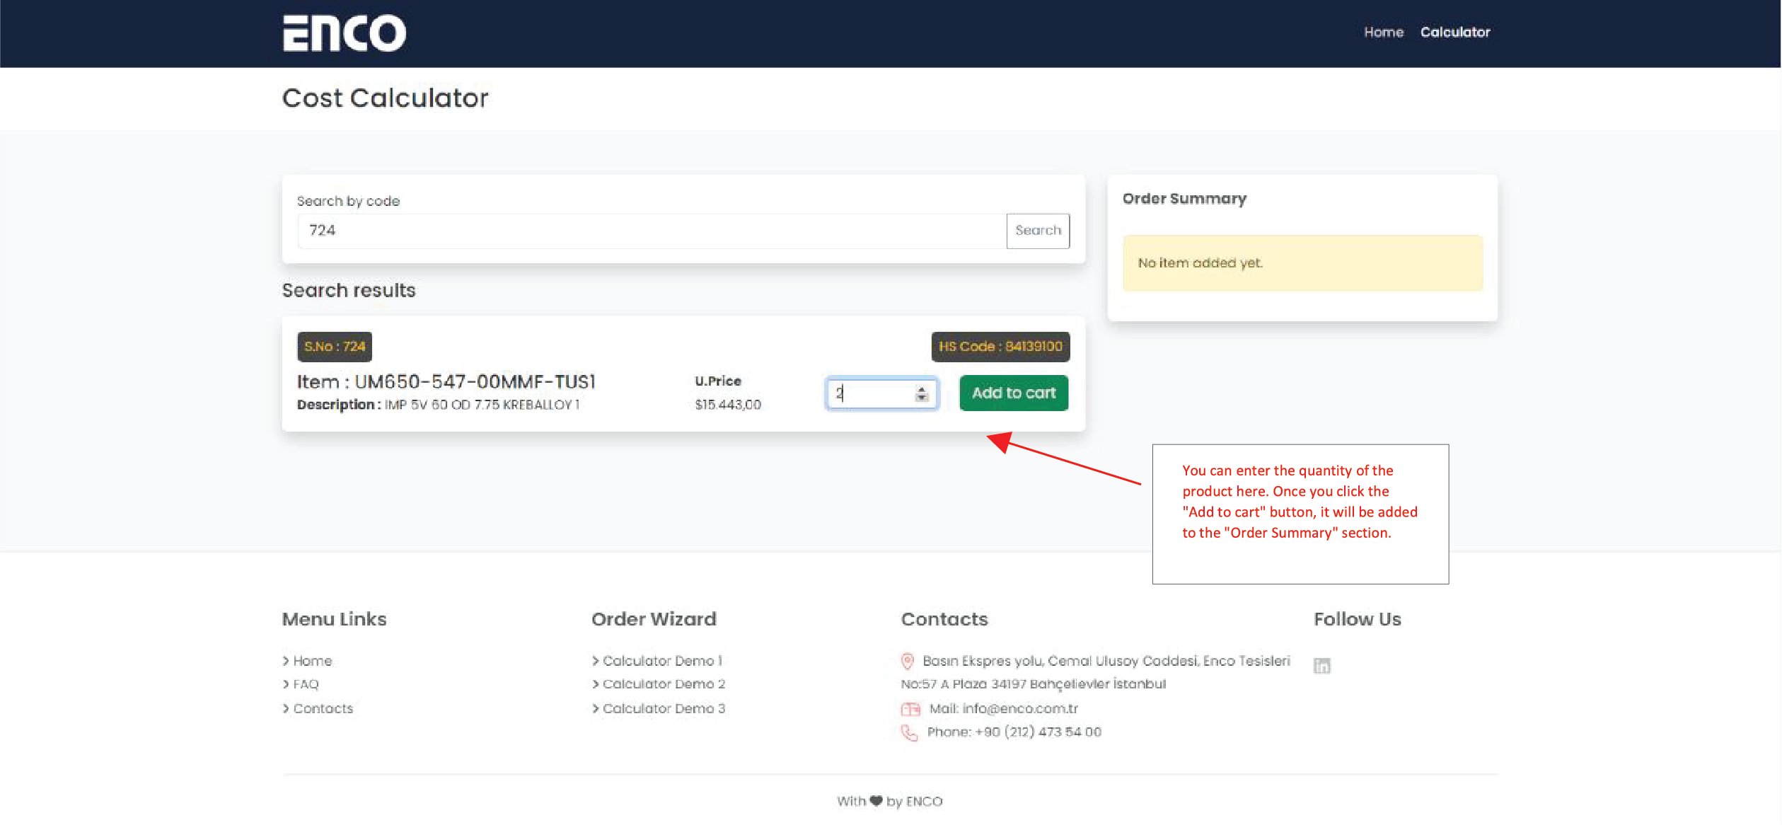The image size is (1782, 825).
Task: Open Contacts link under Menu Links
Action: [x=323, y=709]
